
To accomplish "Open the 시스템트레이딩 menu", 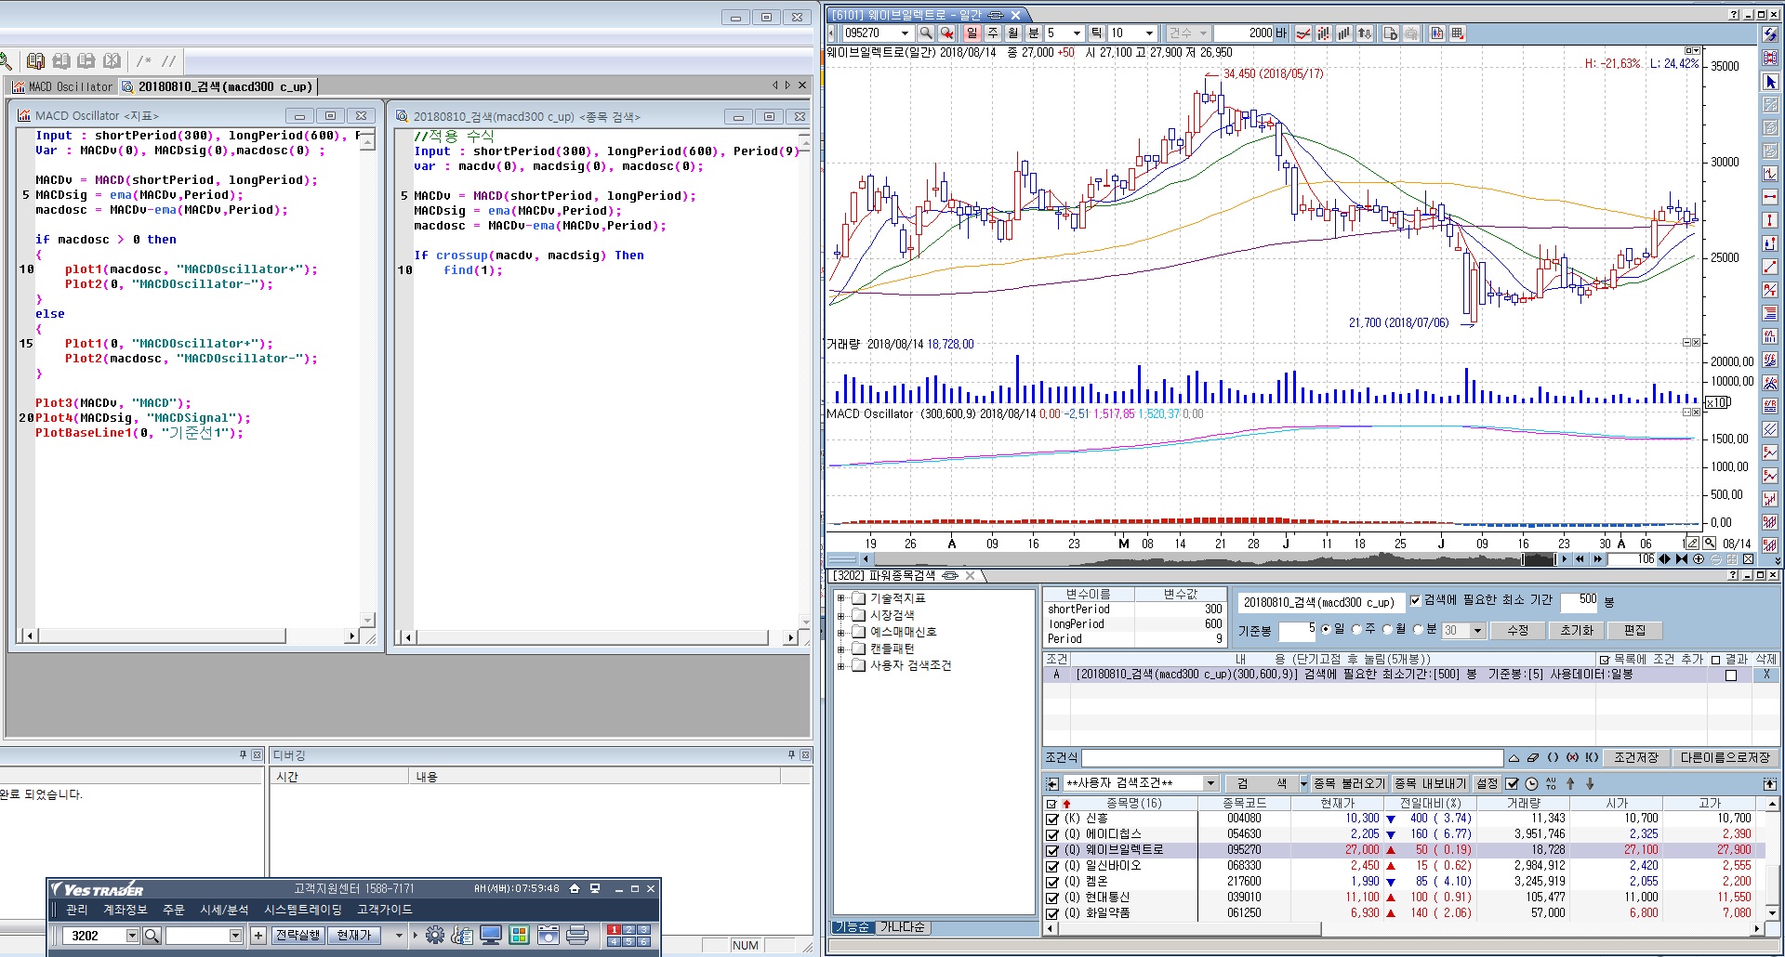I will click(303, 910).
